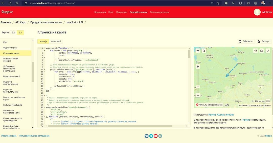The image size is (273, 143).
Task: Go to Главная breadcrumb
Action: tap(6, 22)
